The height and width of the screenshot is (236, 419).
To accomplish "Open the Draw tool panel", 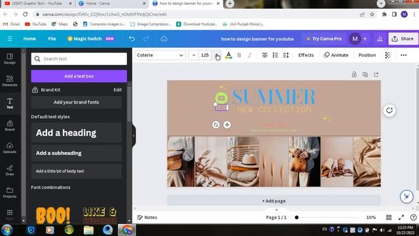I will pos(10,170).
